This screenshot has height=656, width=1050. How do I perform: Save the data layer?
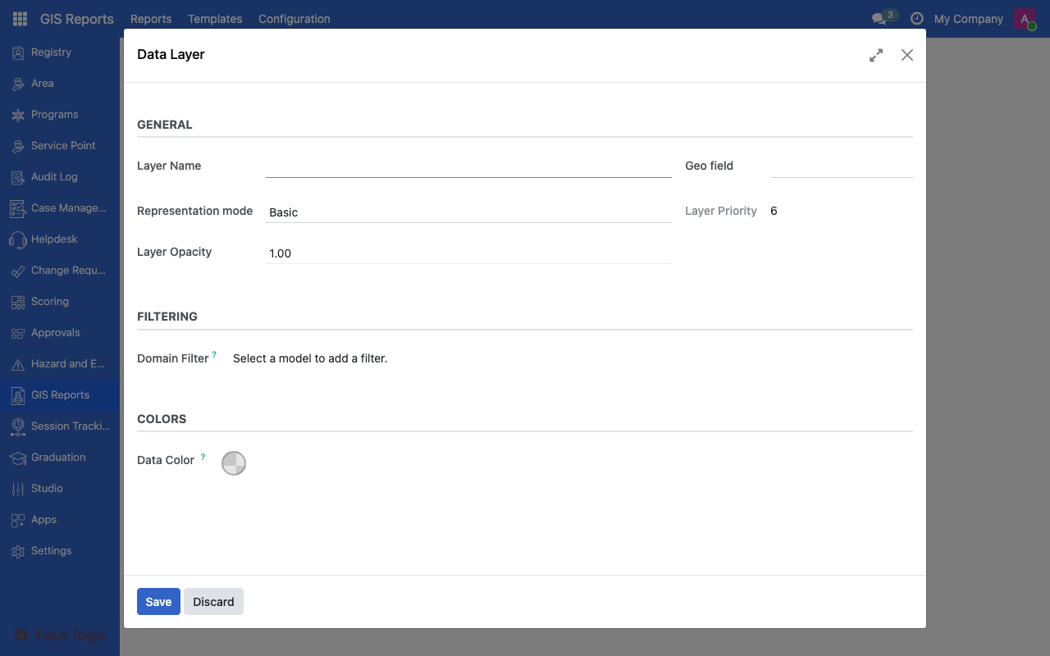tap(158, 602)
